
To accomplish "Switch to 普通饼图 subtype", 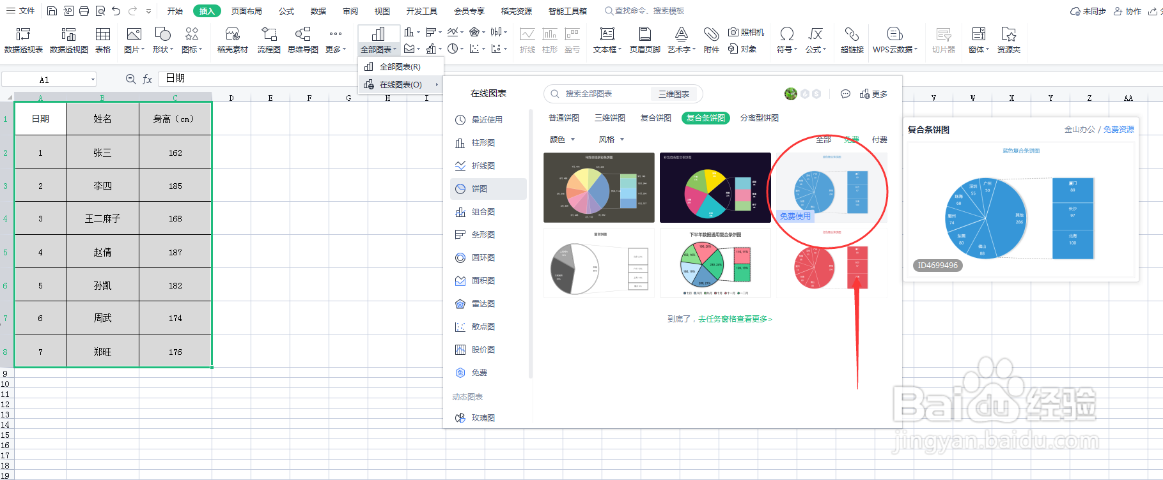I will (564, 118).
